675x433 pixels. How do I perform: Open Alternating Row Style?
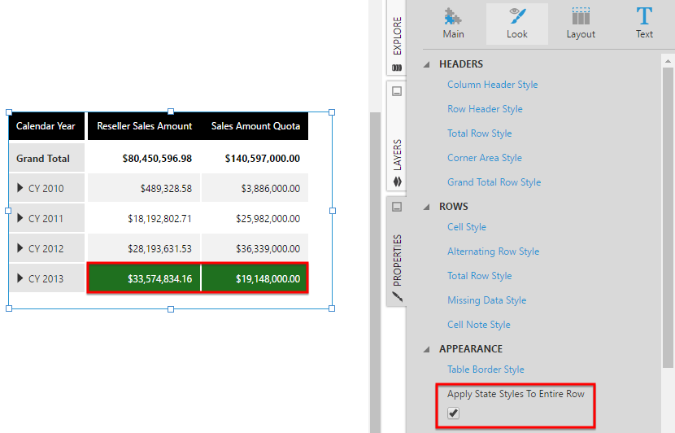[x=493, y=251]
